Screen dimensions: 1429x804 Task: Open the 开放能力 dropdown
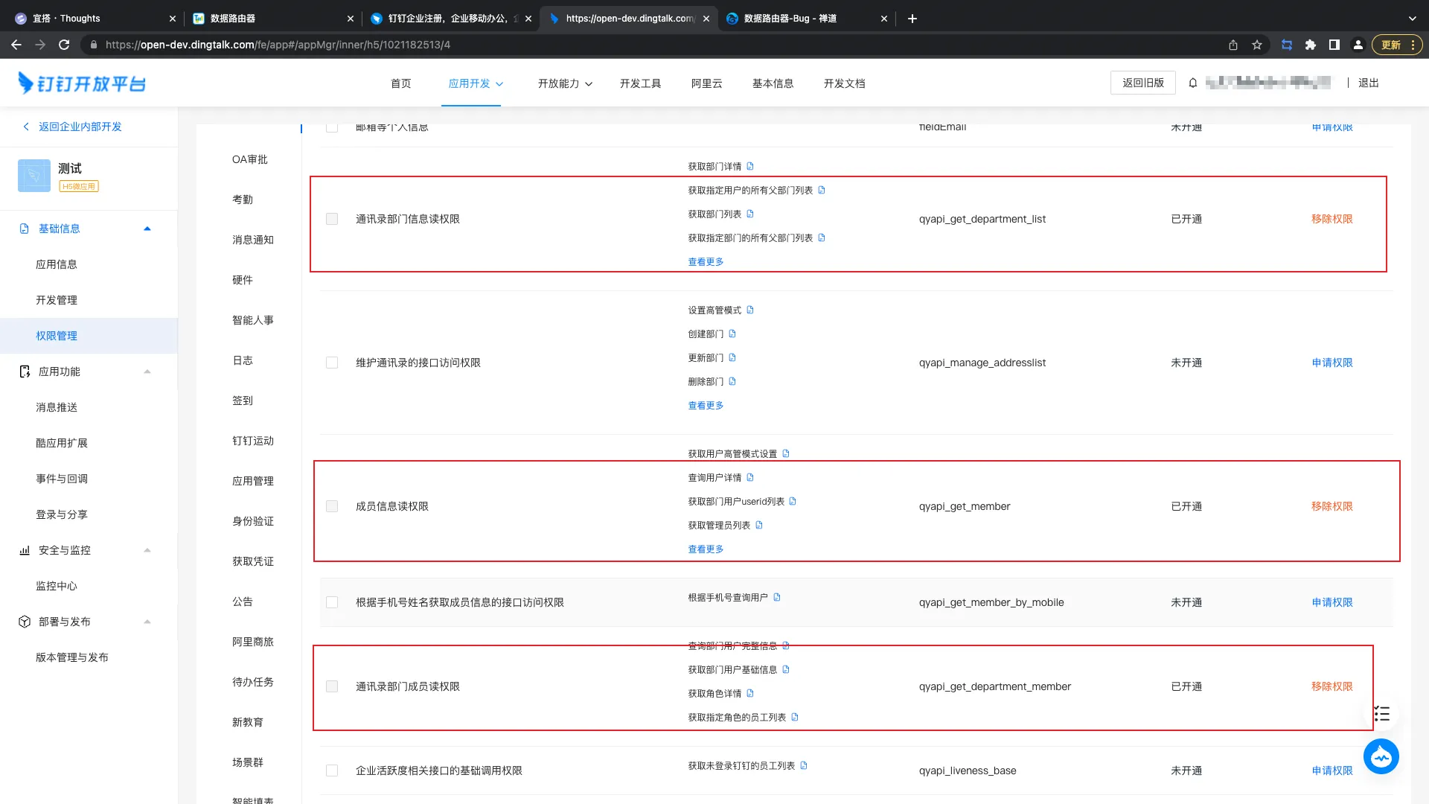[x=565, y=83]
